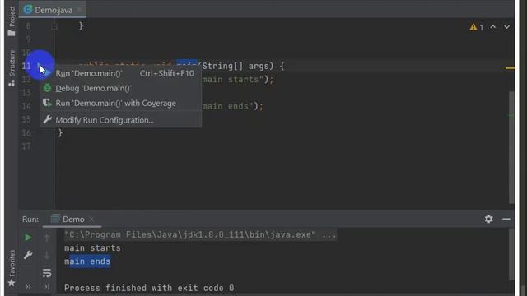This screenshot has width=527, height=296.
Task: Open Modify Run Configuration...
Action: 121,120
